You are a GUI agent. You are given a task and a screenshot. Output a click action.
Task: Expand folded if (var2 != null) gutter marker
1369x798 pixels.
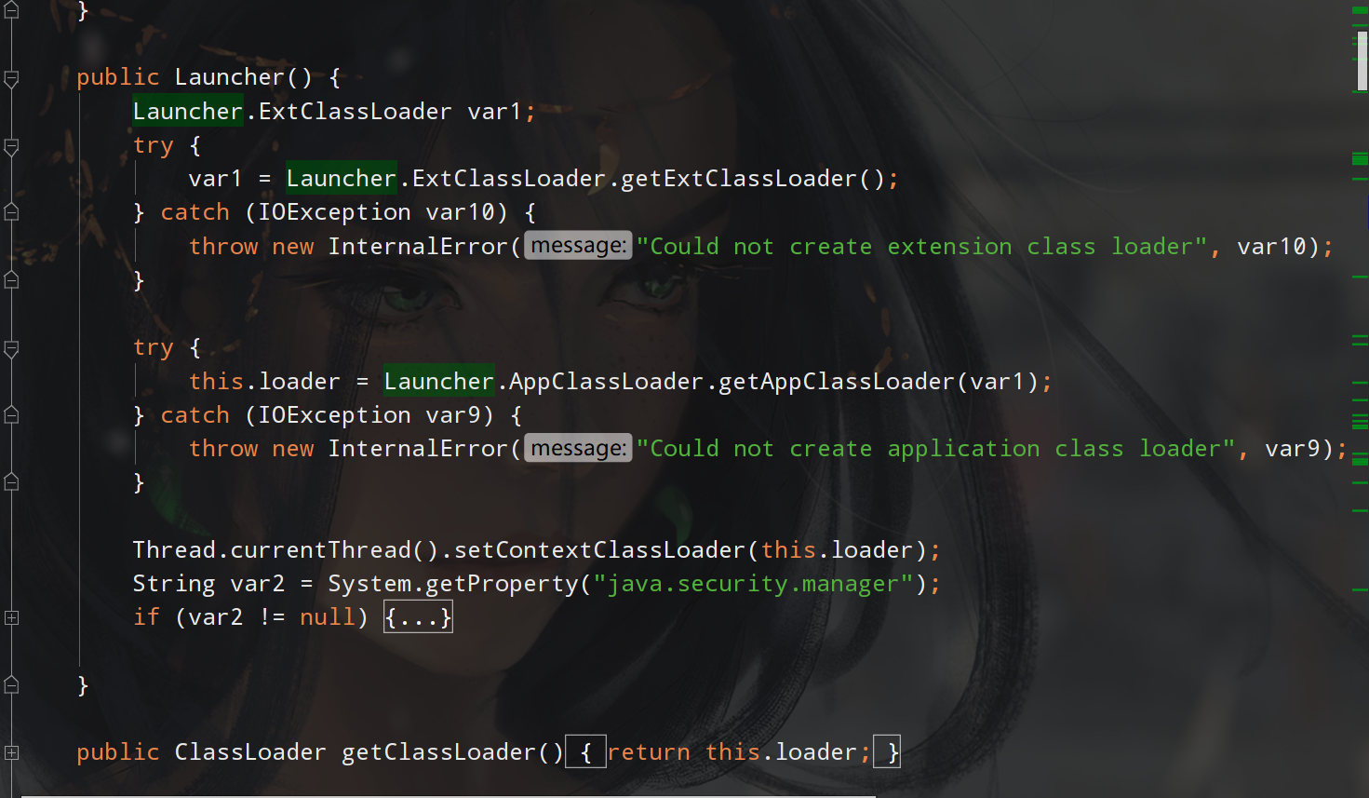[11, 617]
